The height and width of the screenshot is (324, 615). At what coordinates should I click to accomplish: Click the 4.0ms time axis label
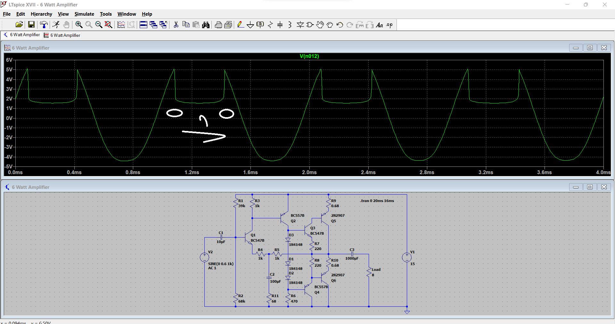point(603,172)
